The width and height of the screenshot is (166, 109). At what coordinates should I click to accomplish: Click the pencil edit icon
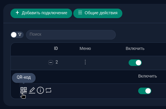pos(32,90)
